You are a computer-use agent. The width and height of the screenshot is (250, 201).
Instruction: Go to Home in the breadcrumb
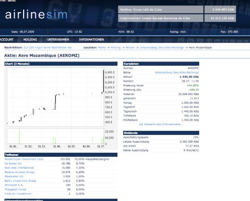102,48
